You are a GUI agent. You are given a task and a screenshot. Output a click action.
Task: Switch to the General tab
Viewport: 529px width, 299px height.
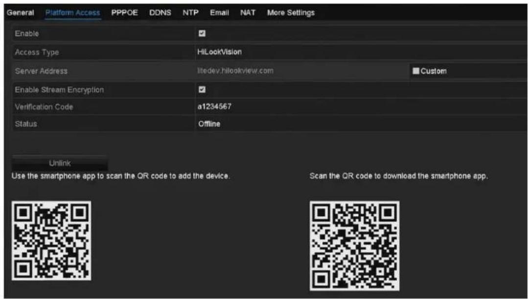click(x=20, y=13)
